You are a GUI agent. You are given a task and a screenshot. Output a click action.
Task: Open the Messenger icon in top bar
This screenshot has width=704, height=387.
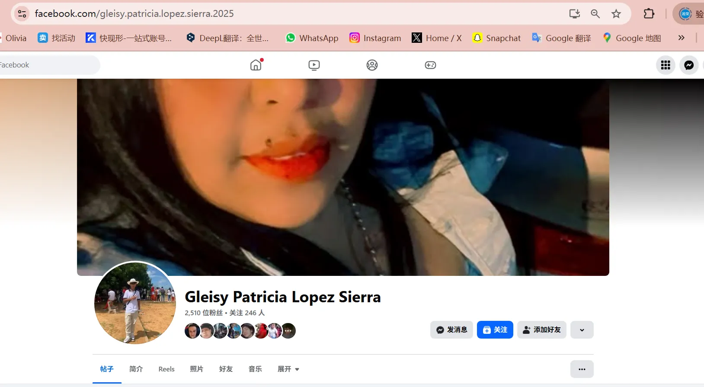689,65
